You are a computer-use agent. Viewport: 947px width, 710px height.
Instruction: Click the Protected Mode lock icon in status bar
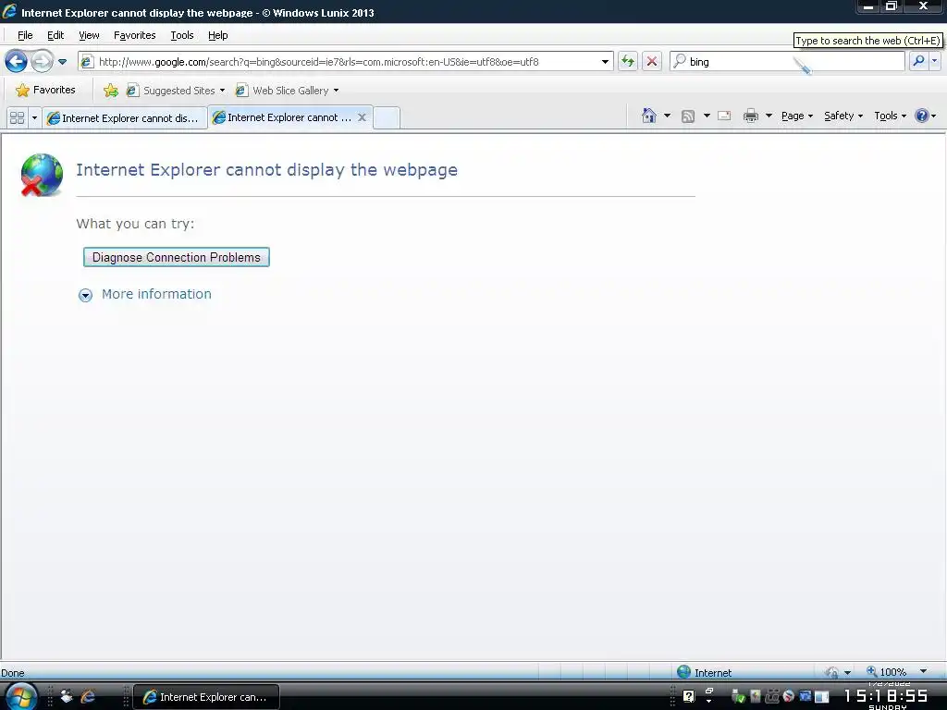pyautogui.click(x=833, y=672)
